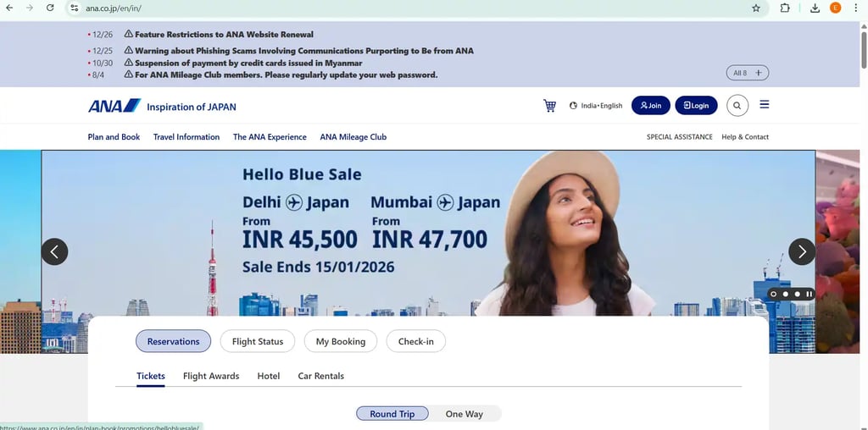Open the shopping cart icon

coord(549,106)
